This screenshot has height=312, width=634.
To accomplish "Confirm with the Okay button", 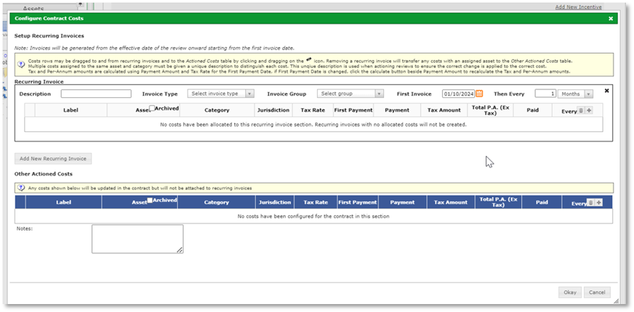I will [x=570, y=292].
